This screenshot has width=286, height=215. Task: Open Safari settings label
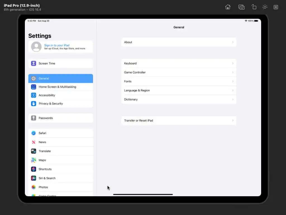(x=42, y=133)
